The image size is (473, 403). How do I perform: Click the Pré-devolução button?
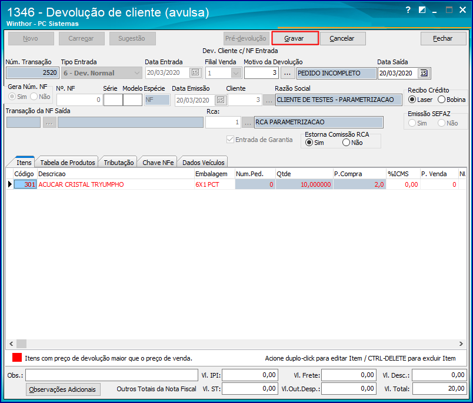(x=247, y=38)
